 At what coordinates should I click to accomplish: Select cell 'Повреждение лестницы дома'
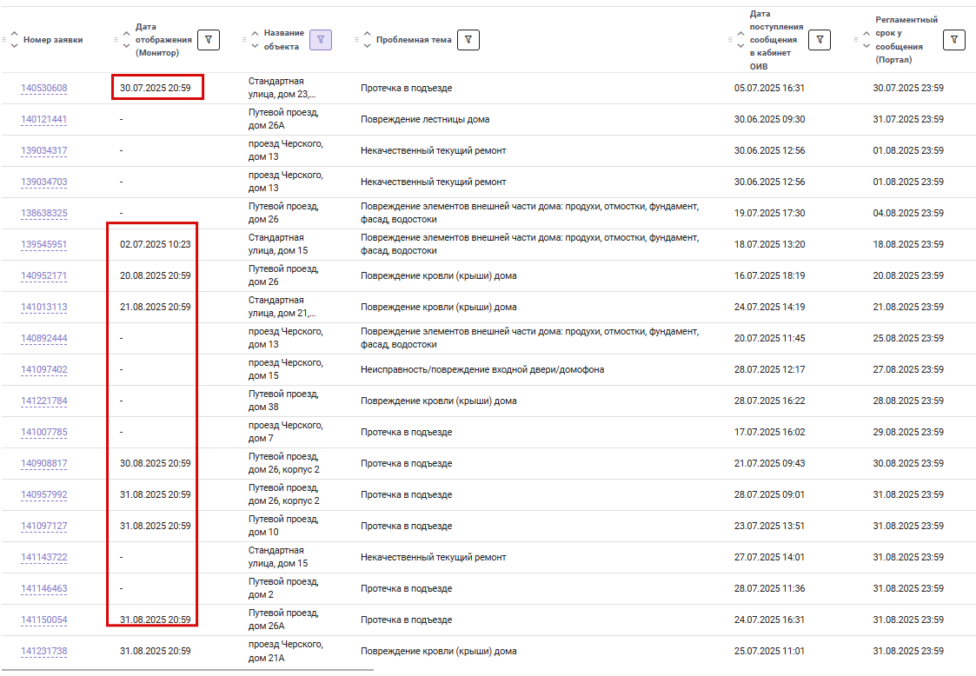click(425, 120)
